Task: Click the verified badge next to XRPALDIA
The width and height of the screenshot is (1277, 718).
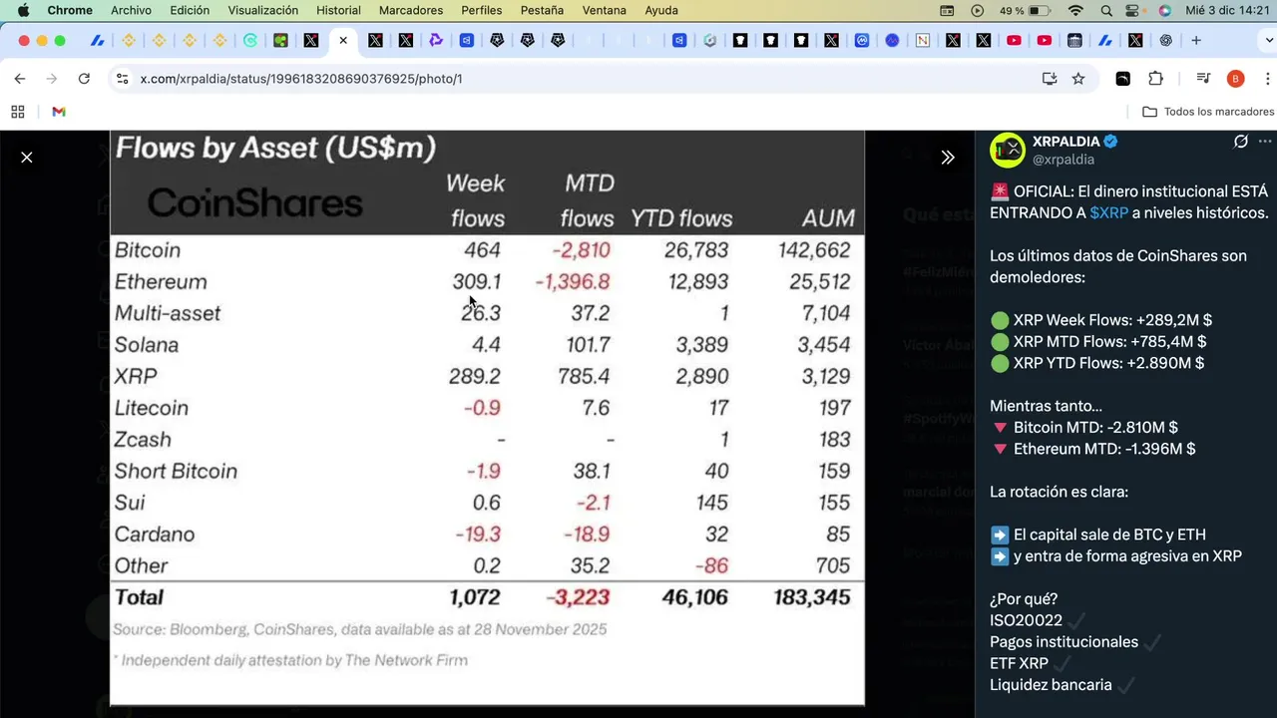Action: pyautogui.click(x=1110, y=142)
